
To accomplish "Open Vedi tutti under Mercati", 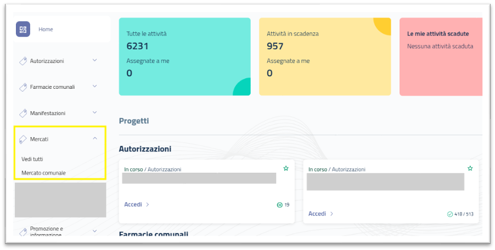I will click(x=32, y=159).
